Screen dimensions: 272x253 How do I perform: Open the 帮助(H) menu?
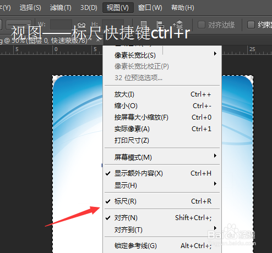click(182, 8)
